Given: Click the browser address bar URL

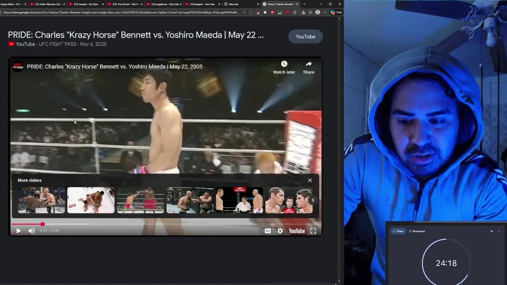Looking at the screenshot, I should [121, 12].
